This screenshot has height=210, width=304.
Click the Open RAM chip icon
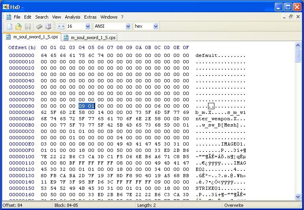(x=39, y=26)
